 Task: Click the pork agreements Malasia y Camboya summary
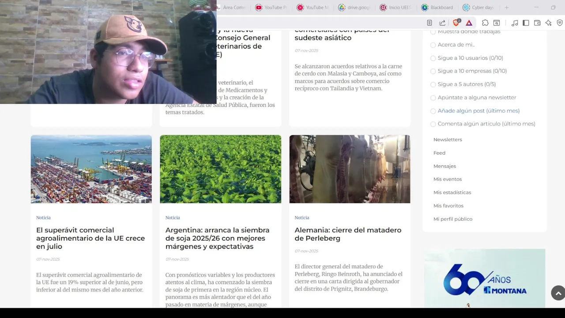pos(348,77)
